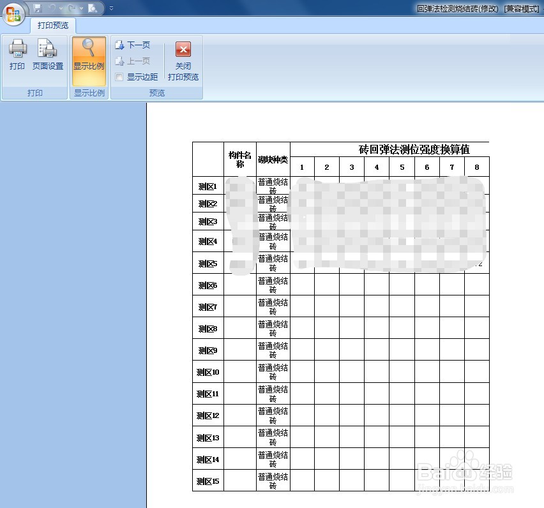This screenshot has height=508, width=544.
Task: Click the 测区8 row label
Action: pos(208,329)
